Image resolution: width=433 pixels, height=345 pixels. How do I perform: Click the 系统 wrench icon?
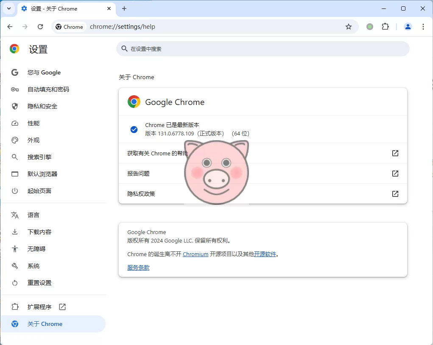(15, 266)
